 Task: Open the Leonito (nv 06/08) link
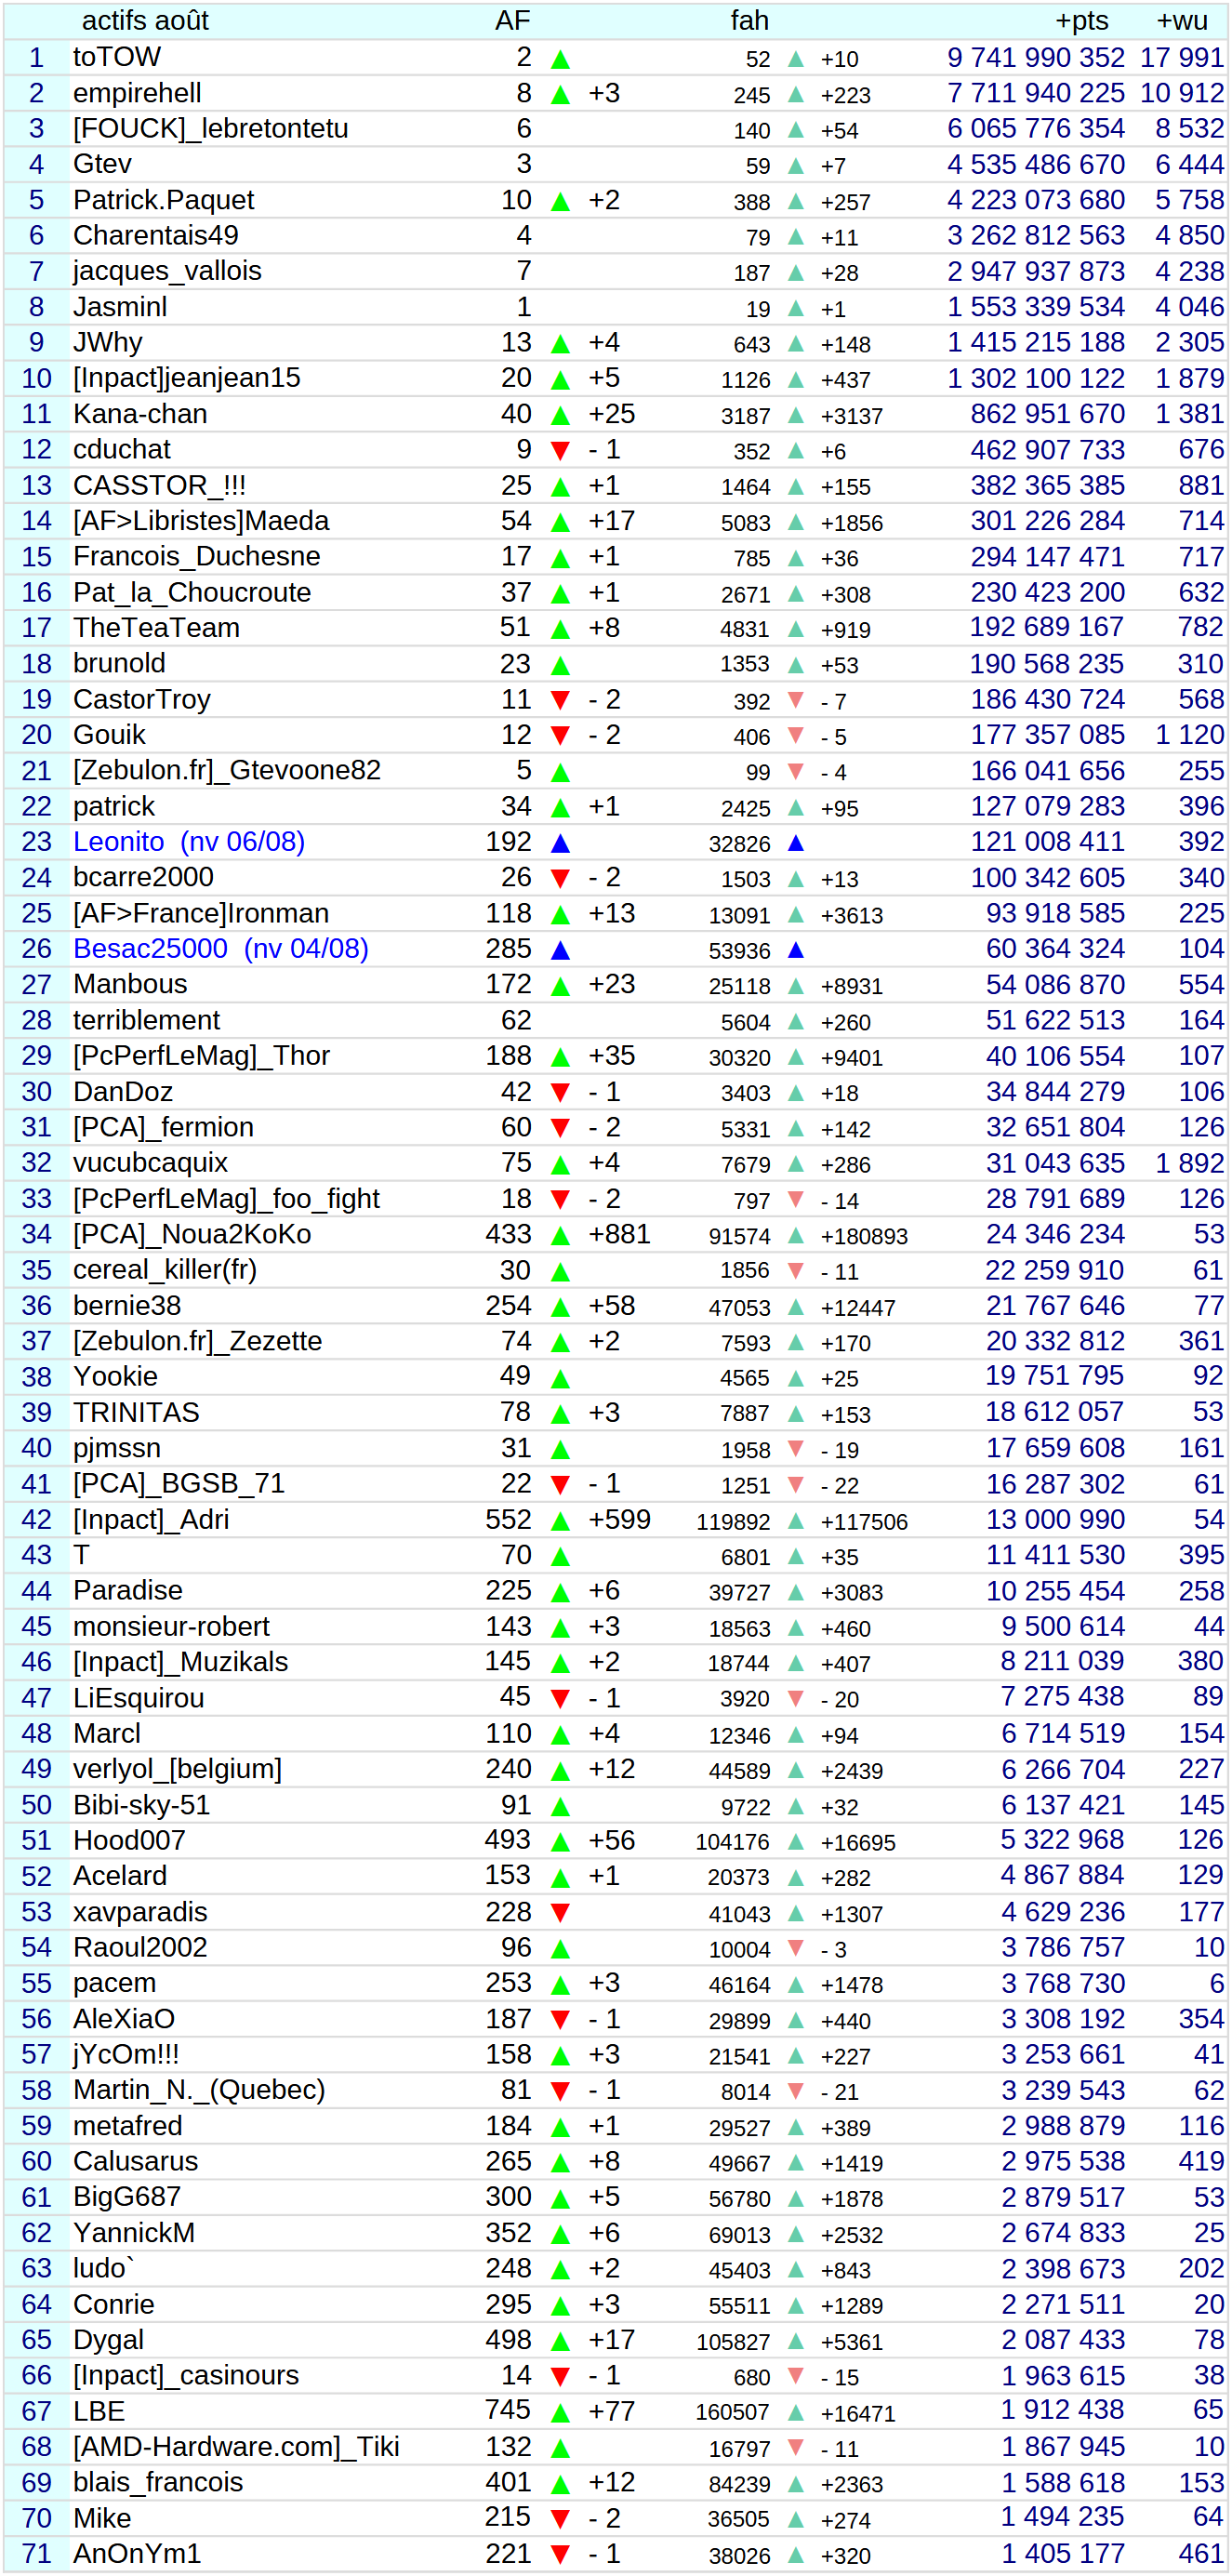tap(189, 842)
